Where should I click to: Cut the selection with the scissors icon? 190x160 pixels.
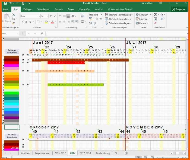tap(13, 15)
